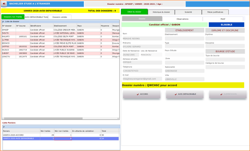Click the Nbr non traités column header
250x151 pixels.
click(x=63, y=131)
